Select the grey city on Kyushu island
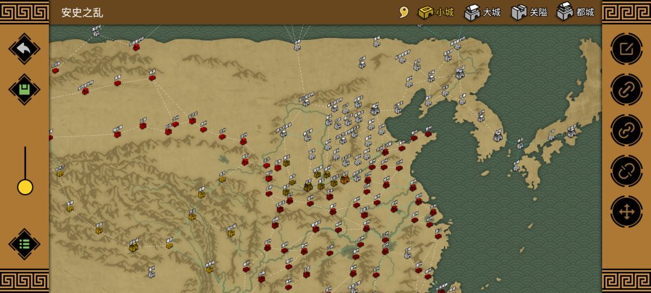651x293 pixels. pyautogui.click(x=516, y=168)
